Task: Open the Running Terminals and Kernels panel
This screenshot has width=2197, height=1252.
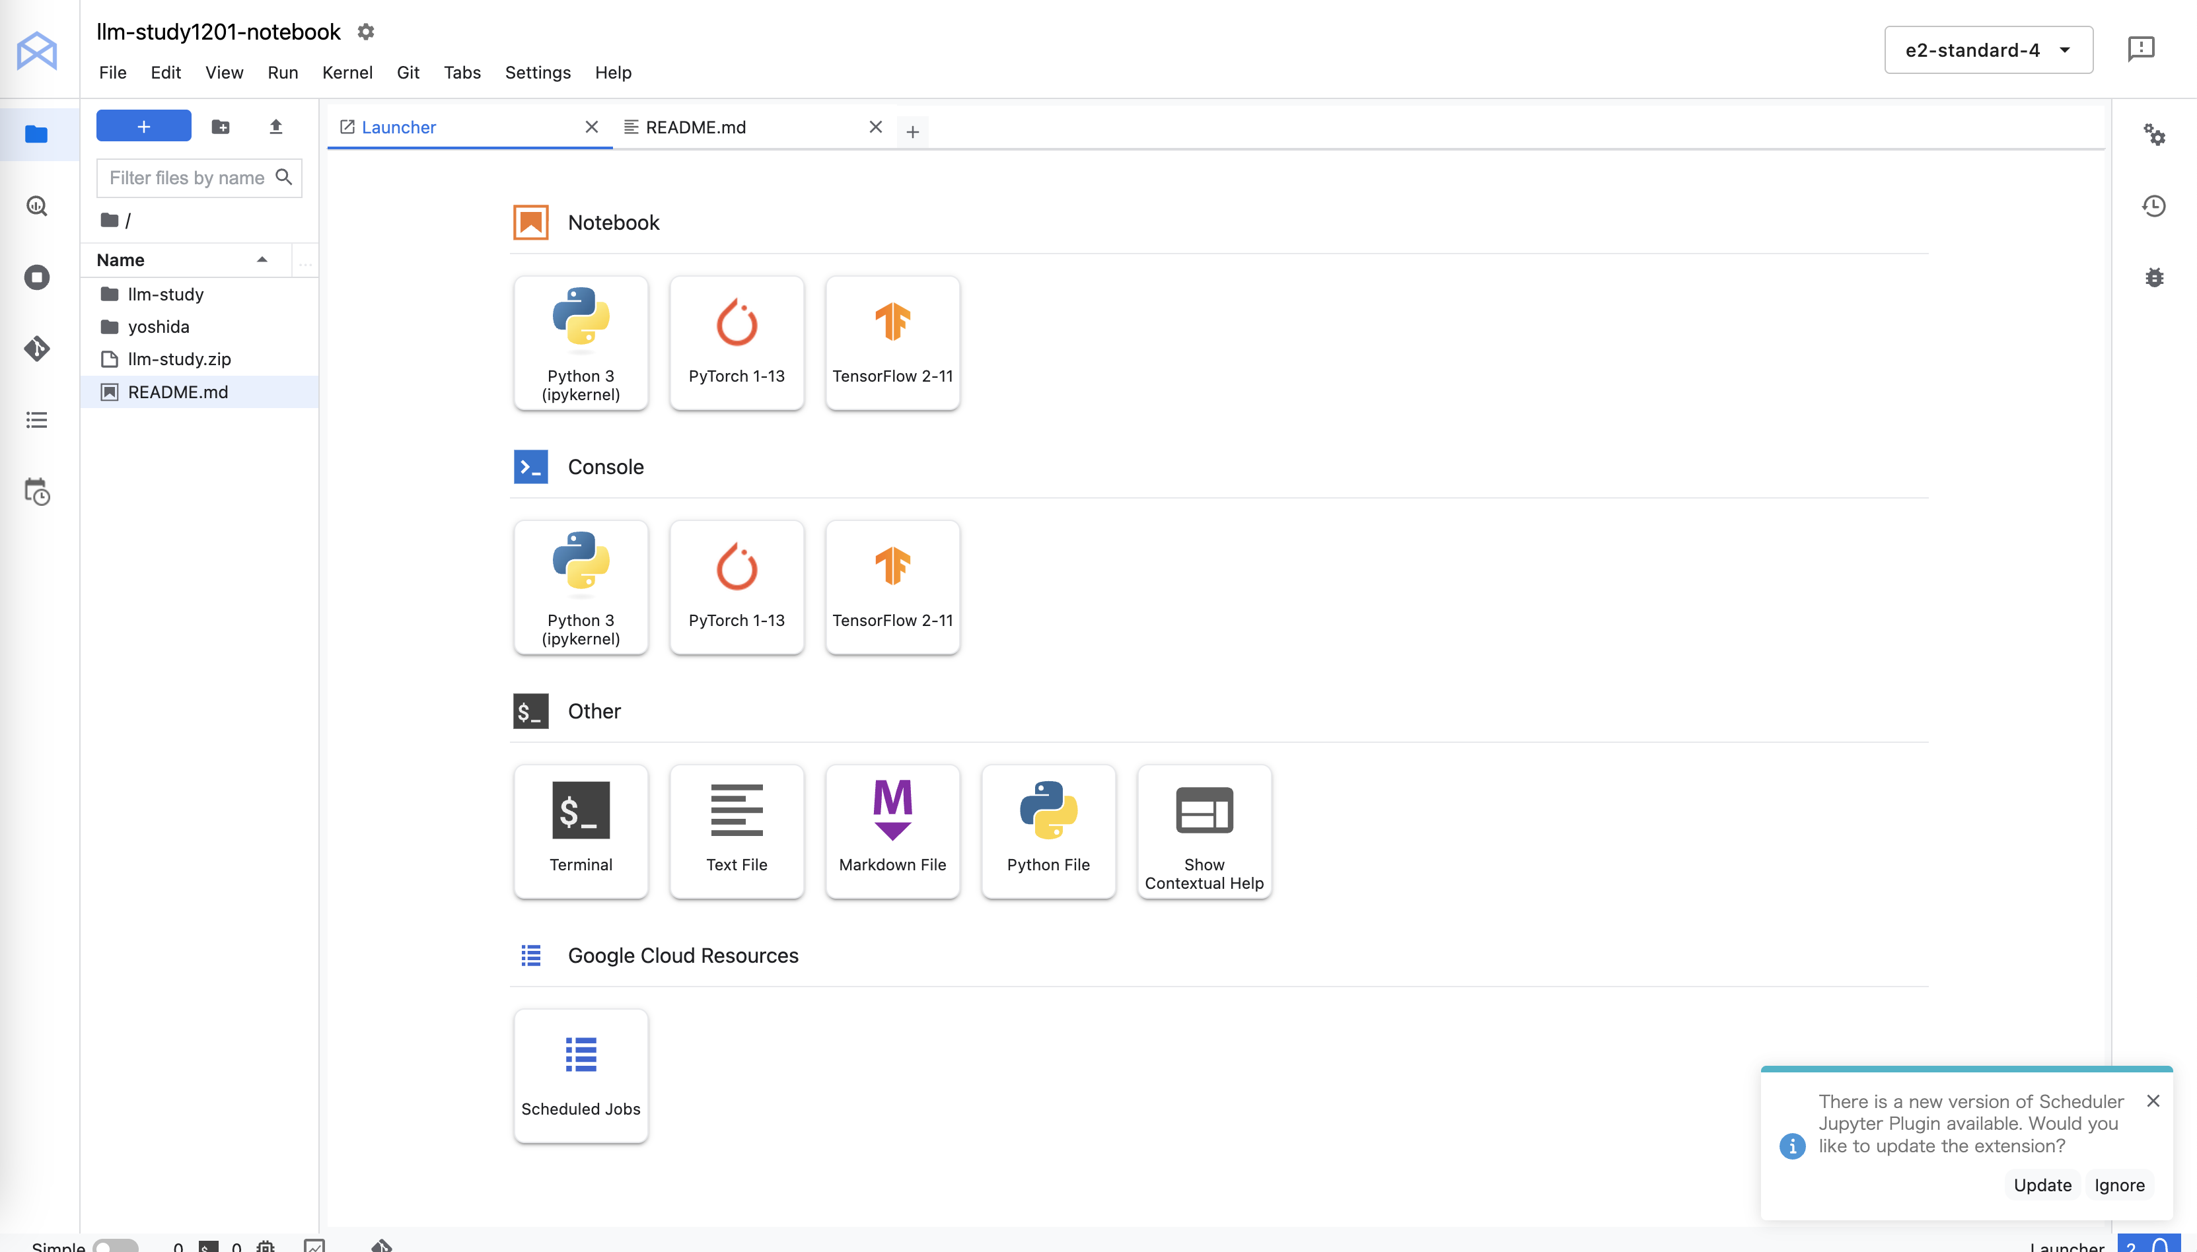Action: point(36,277)
